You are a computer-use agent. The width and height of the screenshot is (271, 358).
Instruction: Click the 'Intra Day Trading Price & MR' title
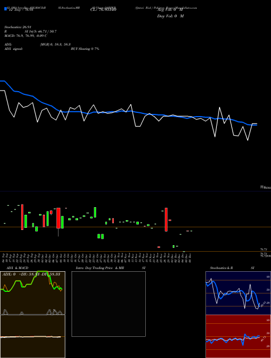click(x=100, y=268)
